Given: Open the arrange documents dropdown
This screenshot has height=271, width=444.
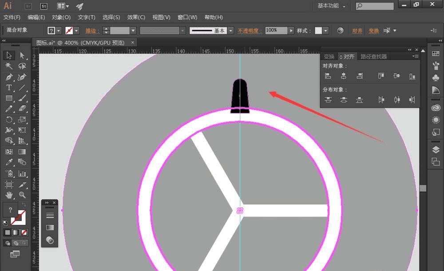Looking at the screenshot, I should coord(63,6).
